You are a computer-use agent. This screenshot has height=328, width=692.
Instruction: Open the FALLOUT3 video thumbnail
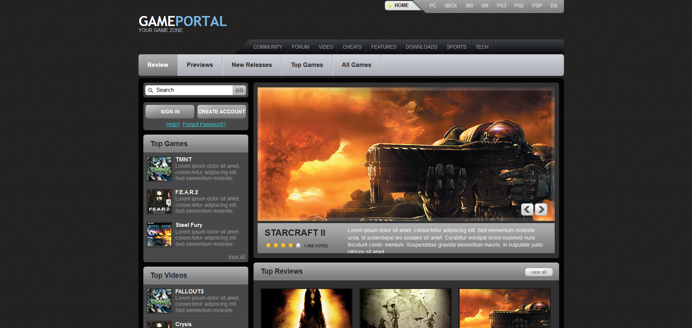pyautogui.click(x=159, y=301)
